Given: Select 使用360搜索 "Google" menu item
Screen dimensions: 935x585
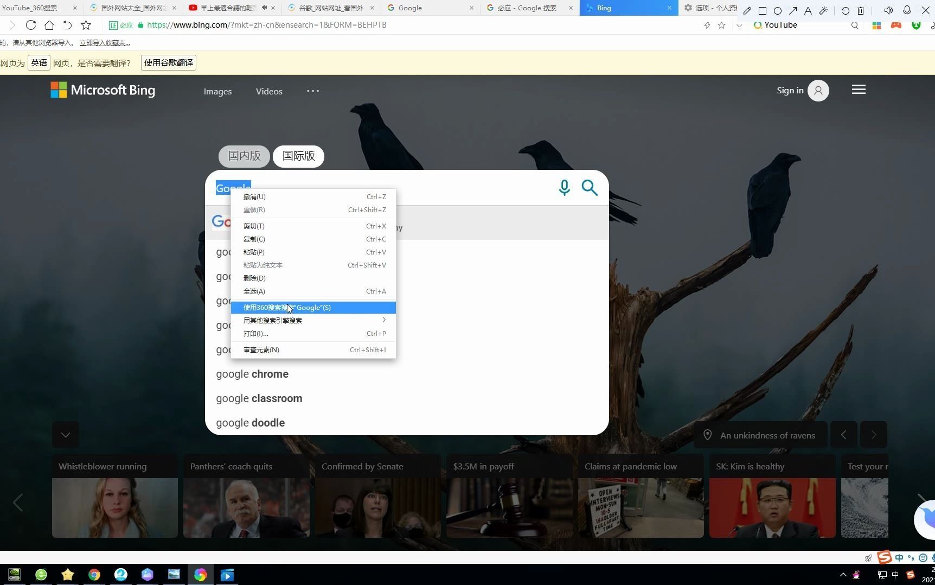Looking at the screenshot, I should point(313,308).
